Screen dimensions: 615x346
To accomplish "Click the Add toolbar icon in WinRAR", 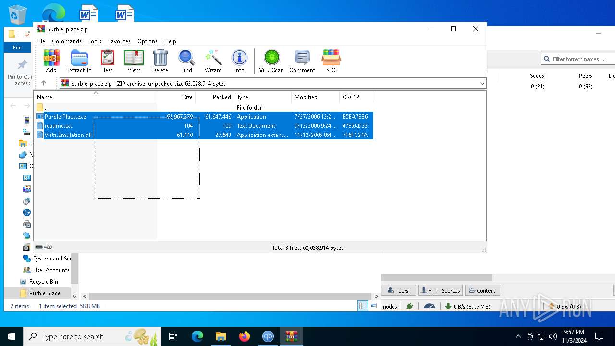I will pyautogui.click(x=51, y=61).
